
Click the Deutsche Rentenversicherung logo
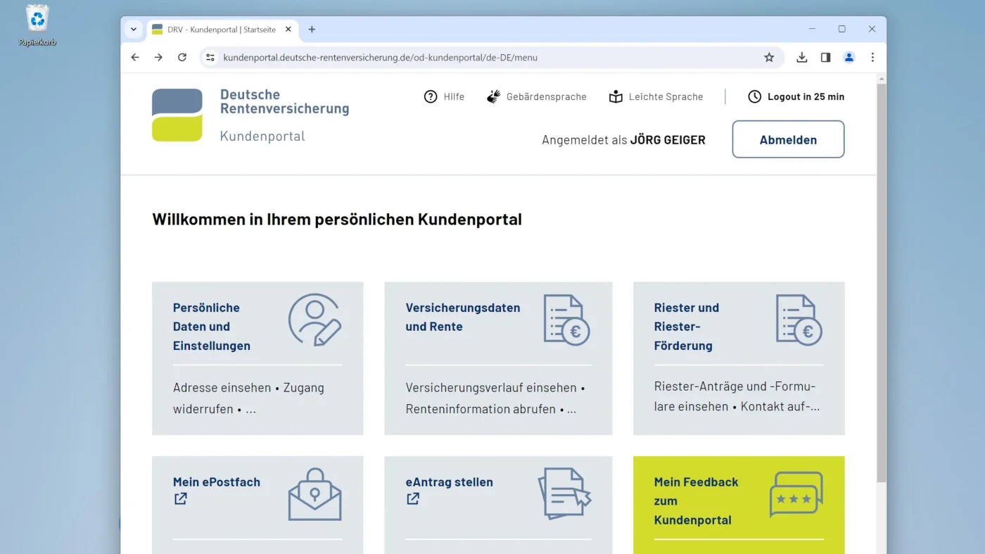[x=177, y=115]
